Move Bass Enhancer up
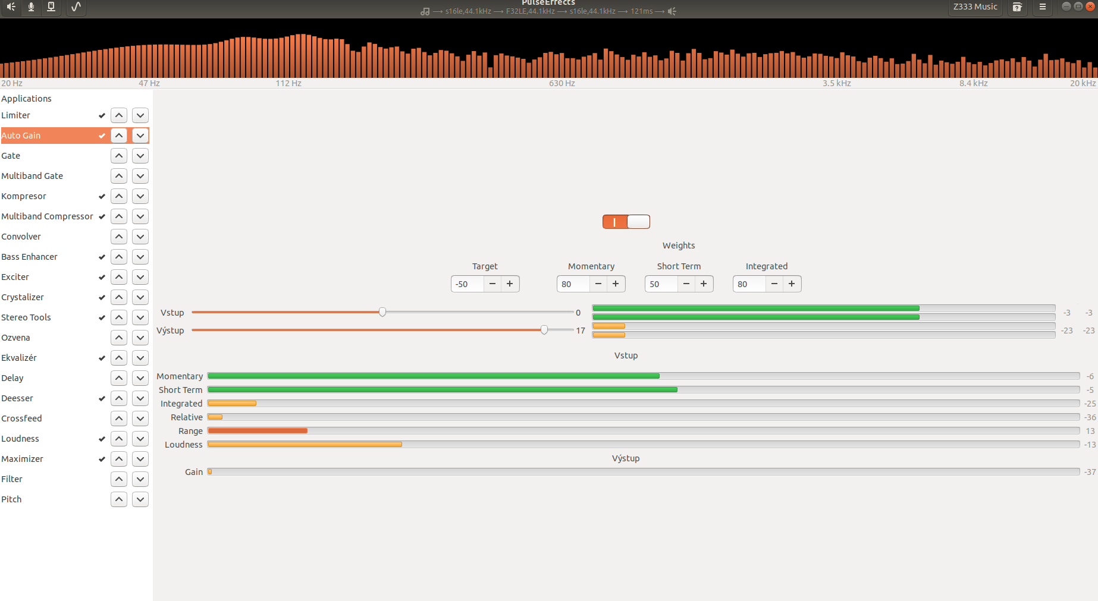The image size is (1098, 601). [x=119, y=257]
